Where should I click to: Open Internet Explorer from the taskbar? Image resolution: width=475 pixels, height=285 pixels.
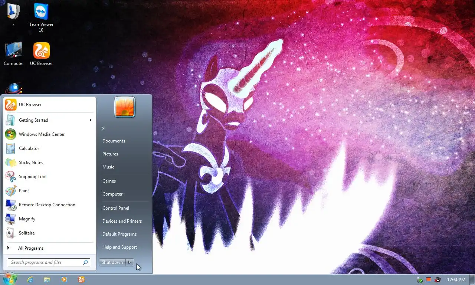pyautogui.click(x=30, y=279)
